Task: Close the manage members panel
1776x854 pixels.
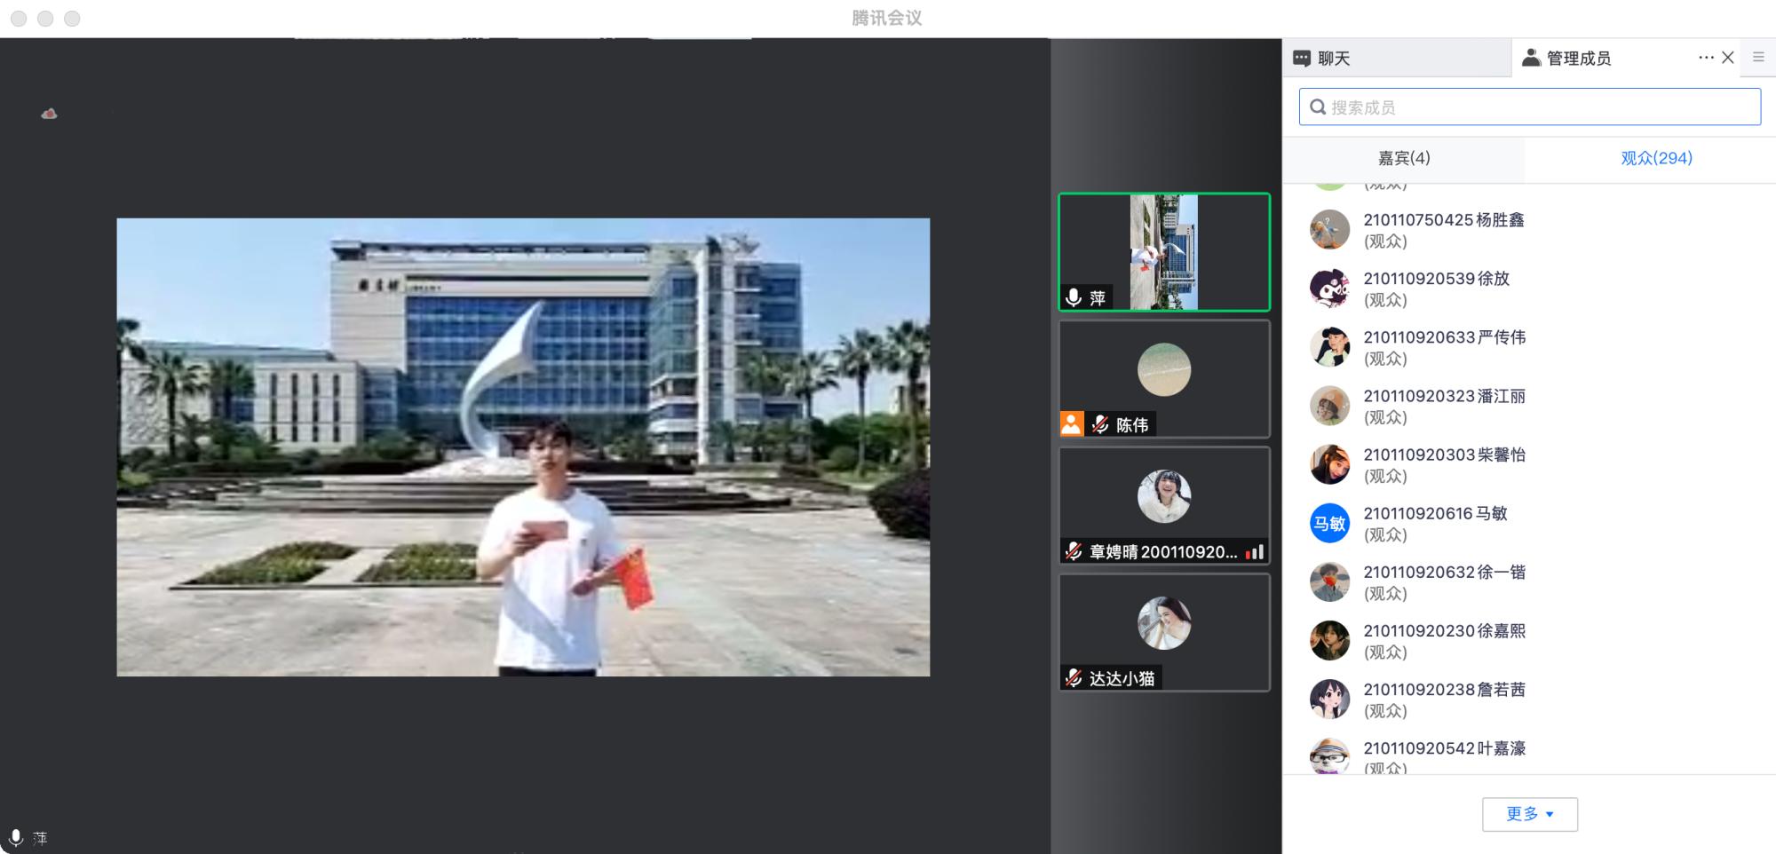Action: 1728,58
